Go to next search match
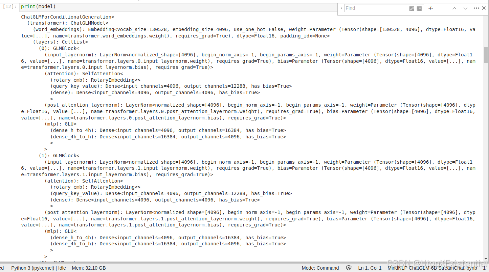This screenshot has height=272, width=489. (x=465, y=8)
